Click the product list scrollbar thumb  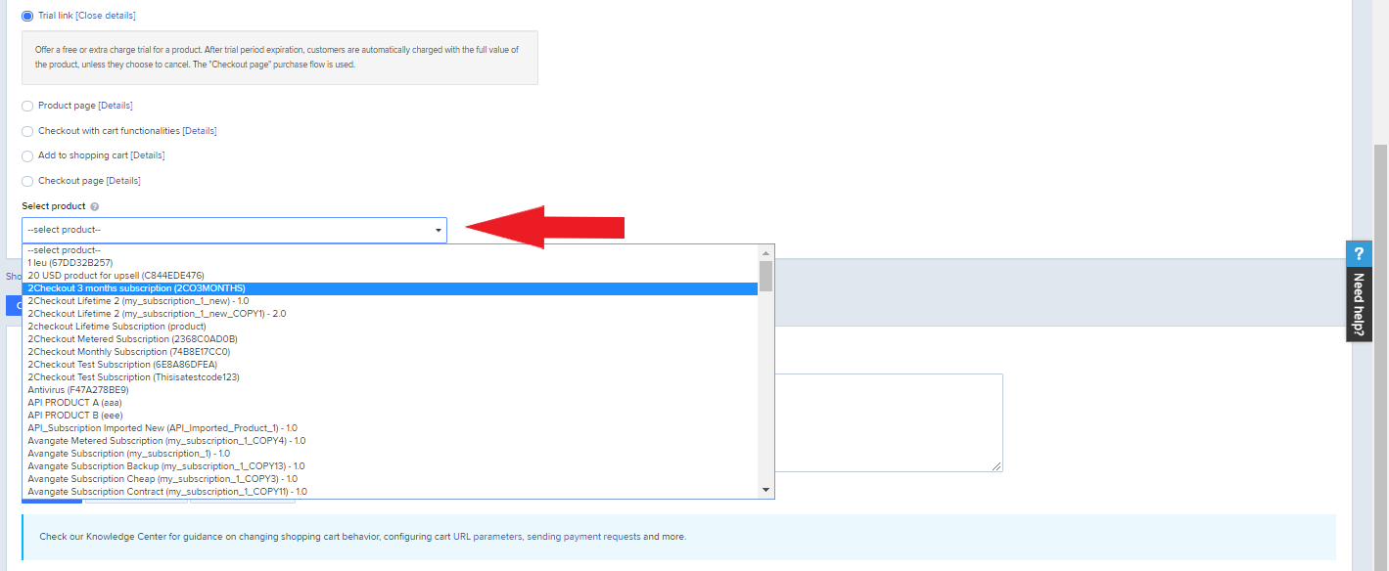766,276
